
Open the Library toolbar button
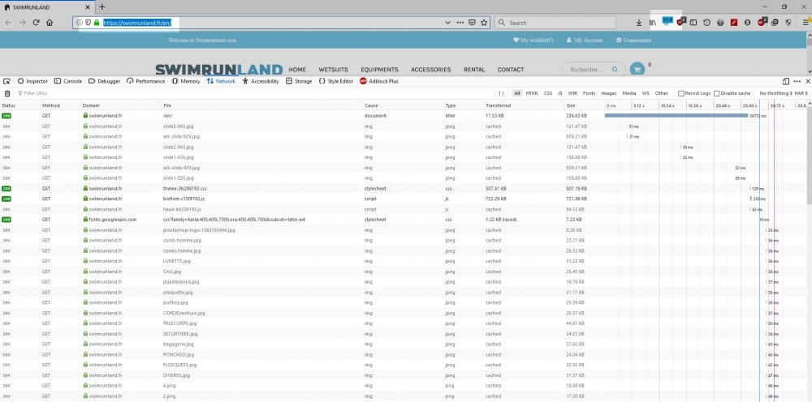[653, 23]
